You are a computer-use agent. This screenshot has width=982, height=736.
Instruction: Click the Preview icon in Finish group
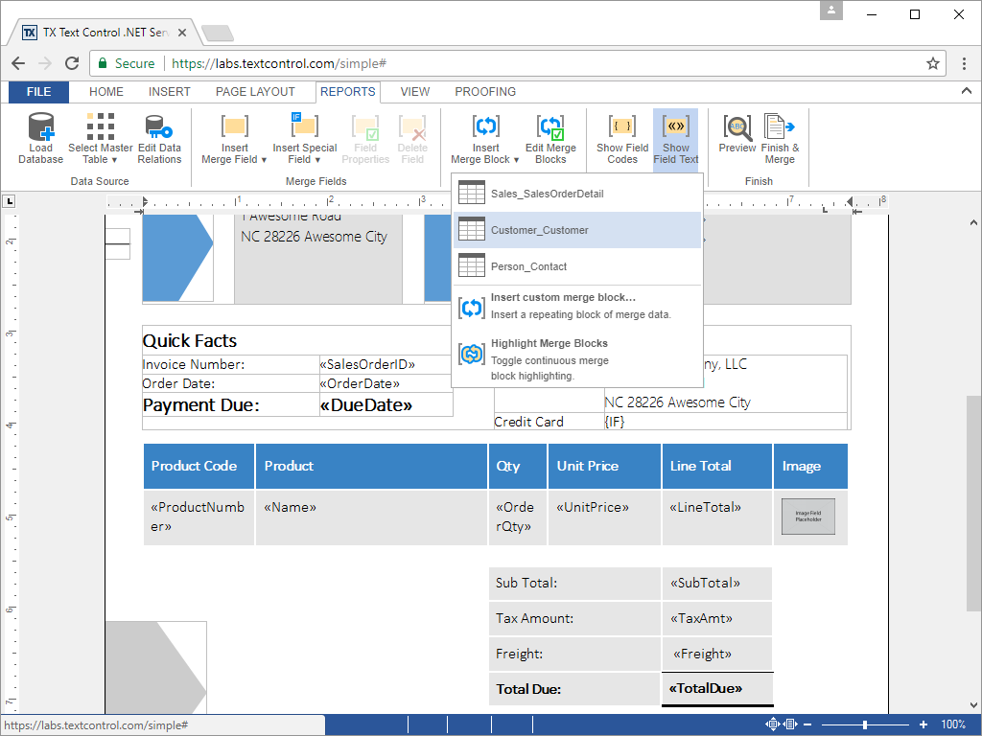[x=737, y=126]
